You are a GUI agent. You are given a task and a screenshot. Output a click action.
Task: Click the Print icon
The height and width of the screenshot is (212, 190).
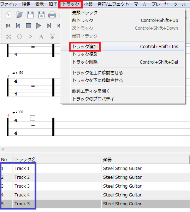coord(52,15)
